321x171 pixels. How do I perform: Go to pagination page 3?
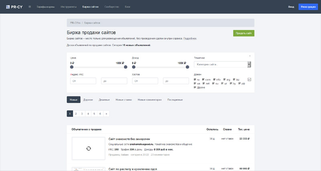pyautogui.click(x=82, y=114)
